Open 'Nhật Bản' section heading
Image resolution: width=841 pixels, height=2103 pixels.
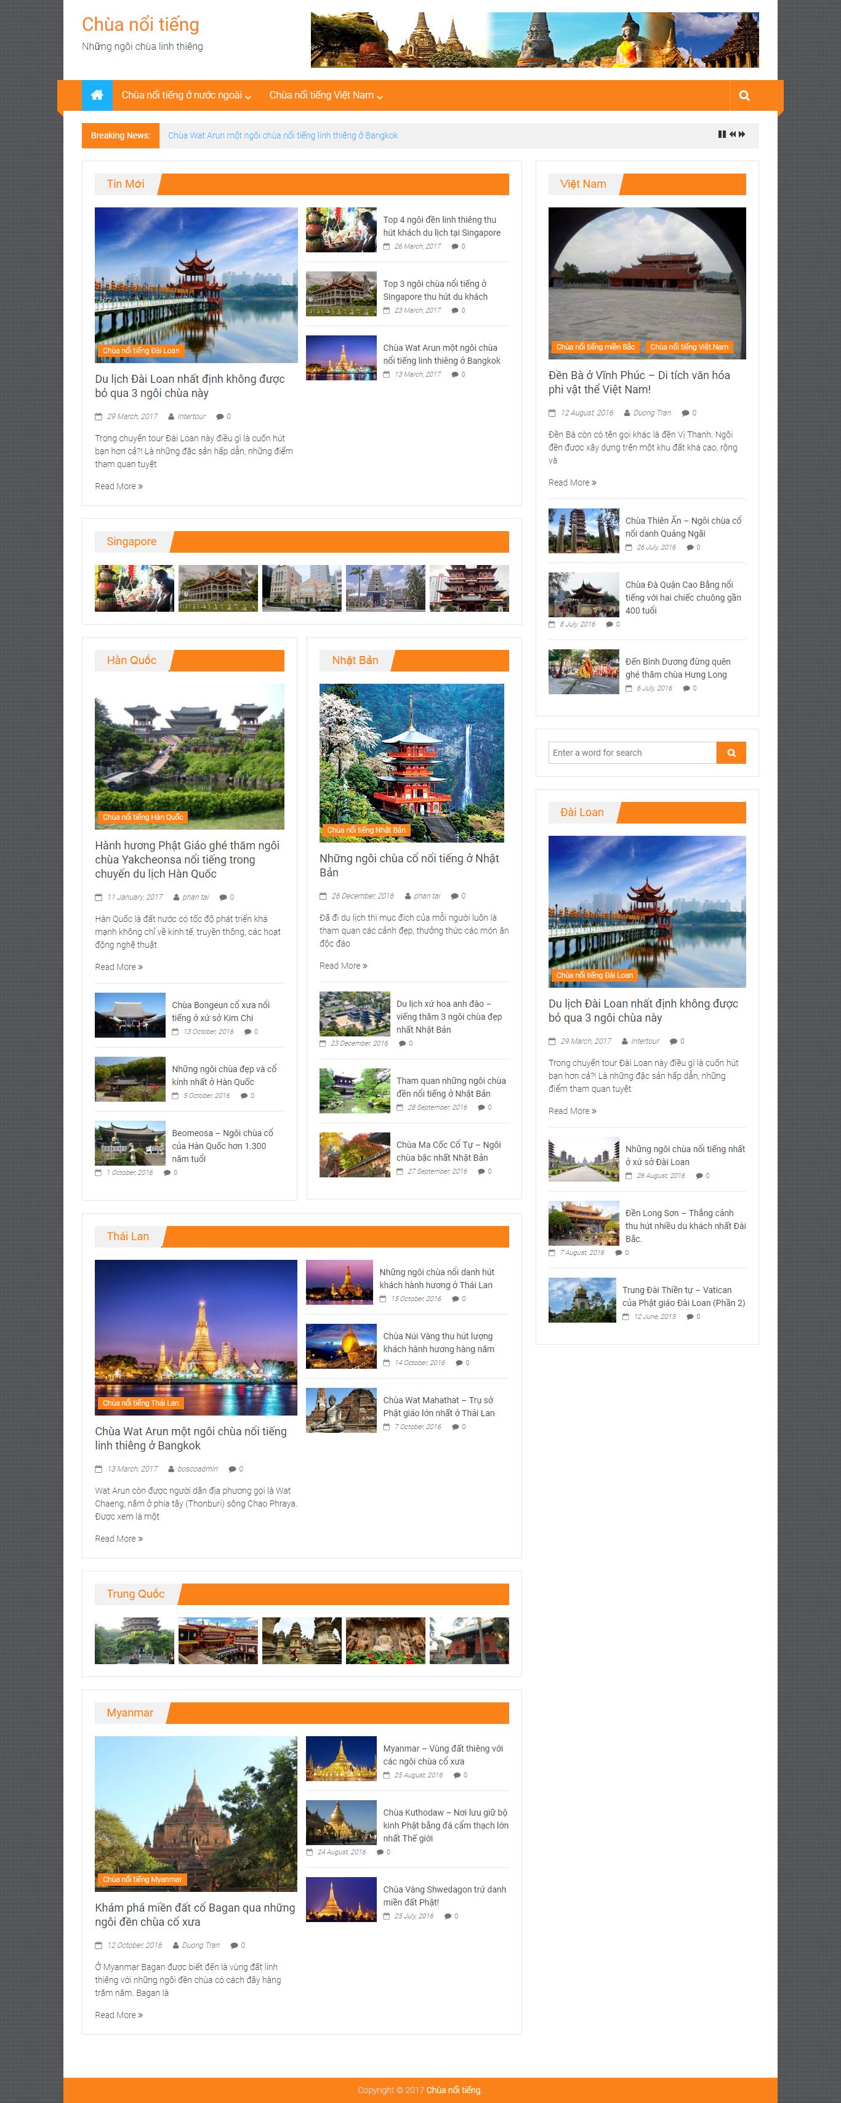click(355, 660)
